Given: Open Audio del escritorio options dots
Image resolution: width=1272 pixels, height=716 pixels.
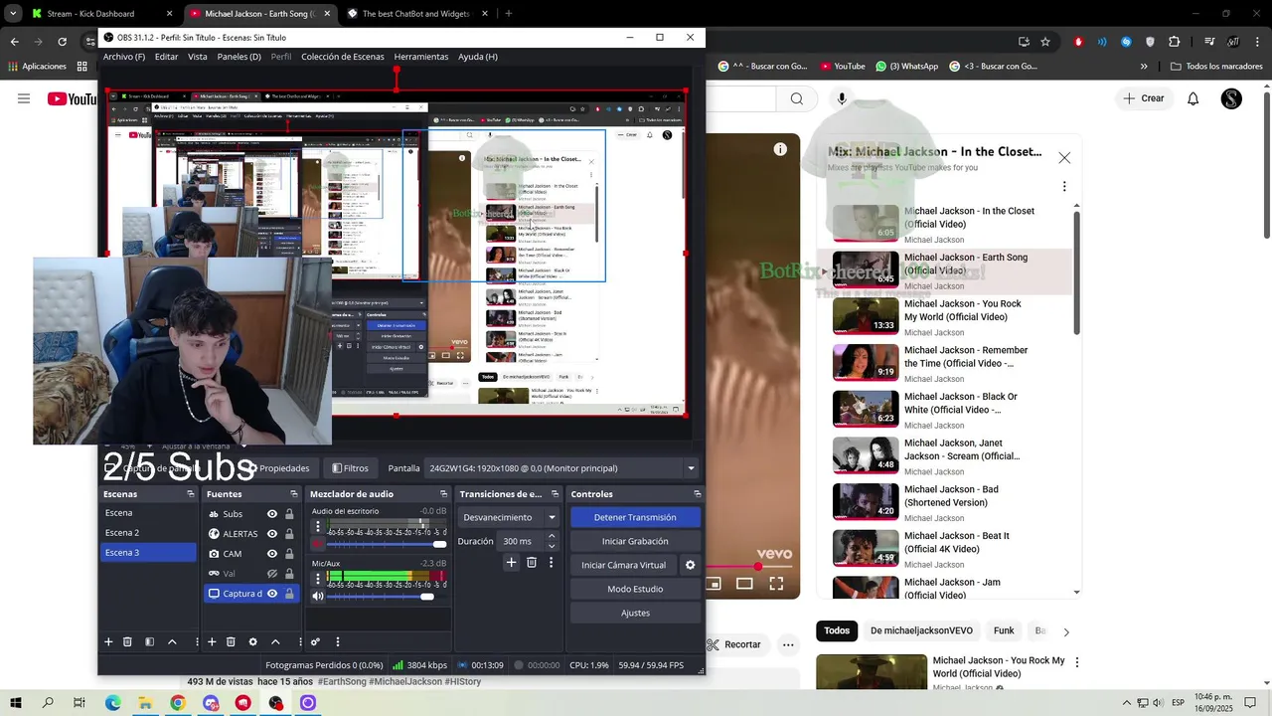Looking at the screenshot, I should coord(318,526).
